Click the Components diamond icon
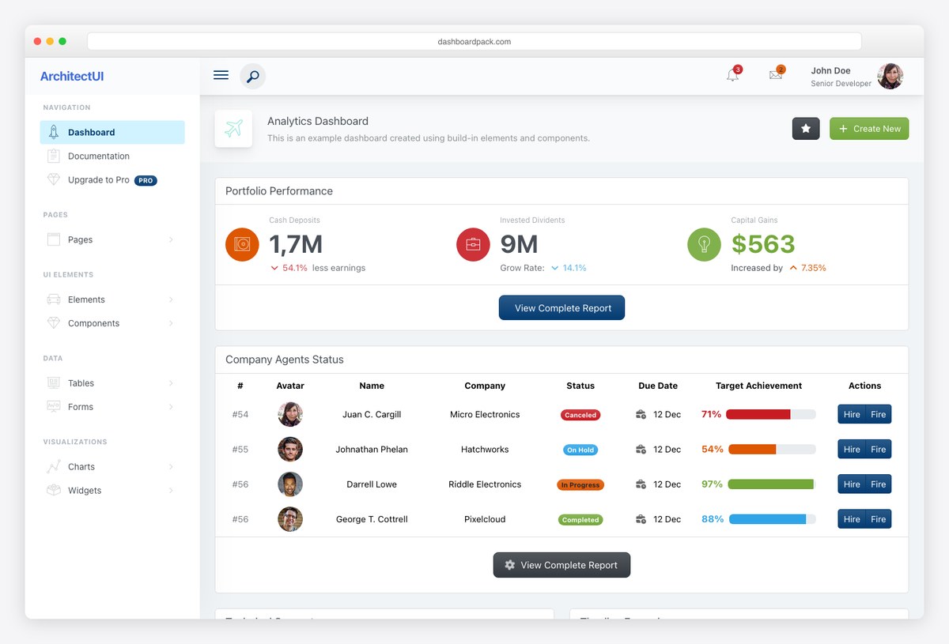 click(x=54, y=323)
